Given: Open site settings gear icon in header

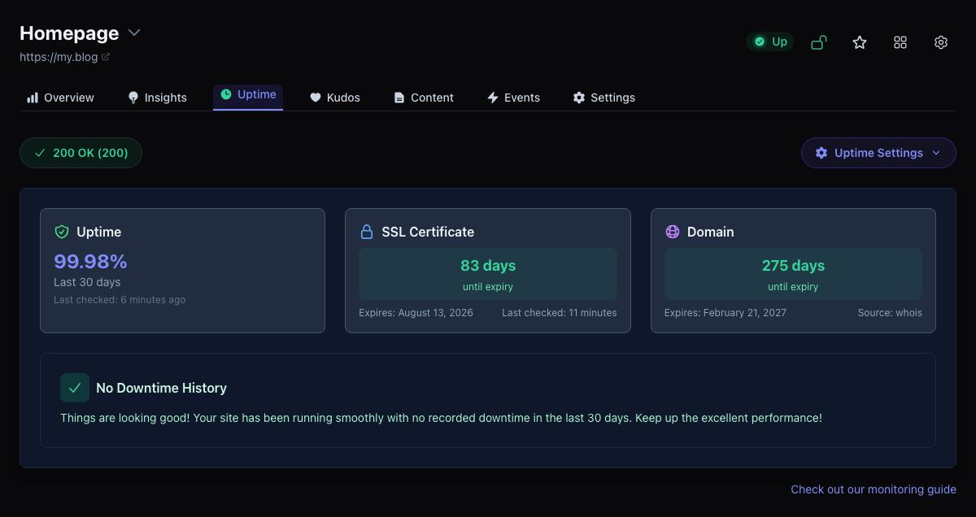Looking at the screenshot, I should point(941,42).
